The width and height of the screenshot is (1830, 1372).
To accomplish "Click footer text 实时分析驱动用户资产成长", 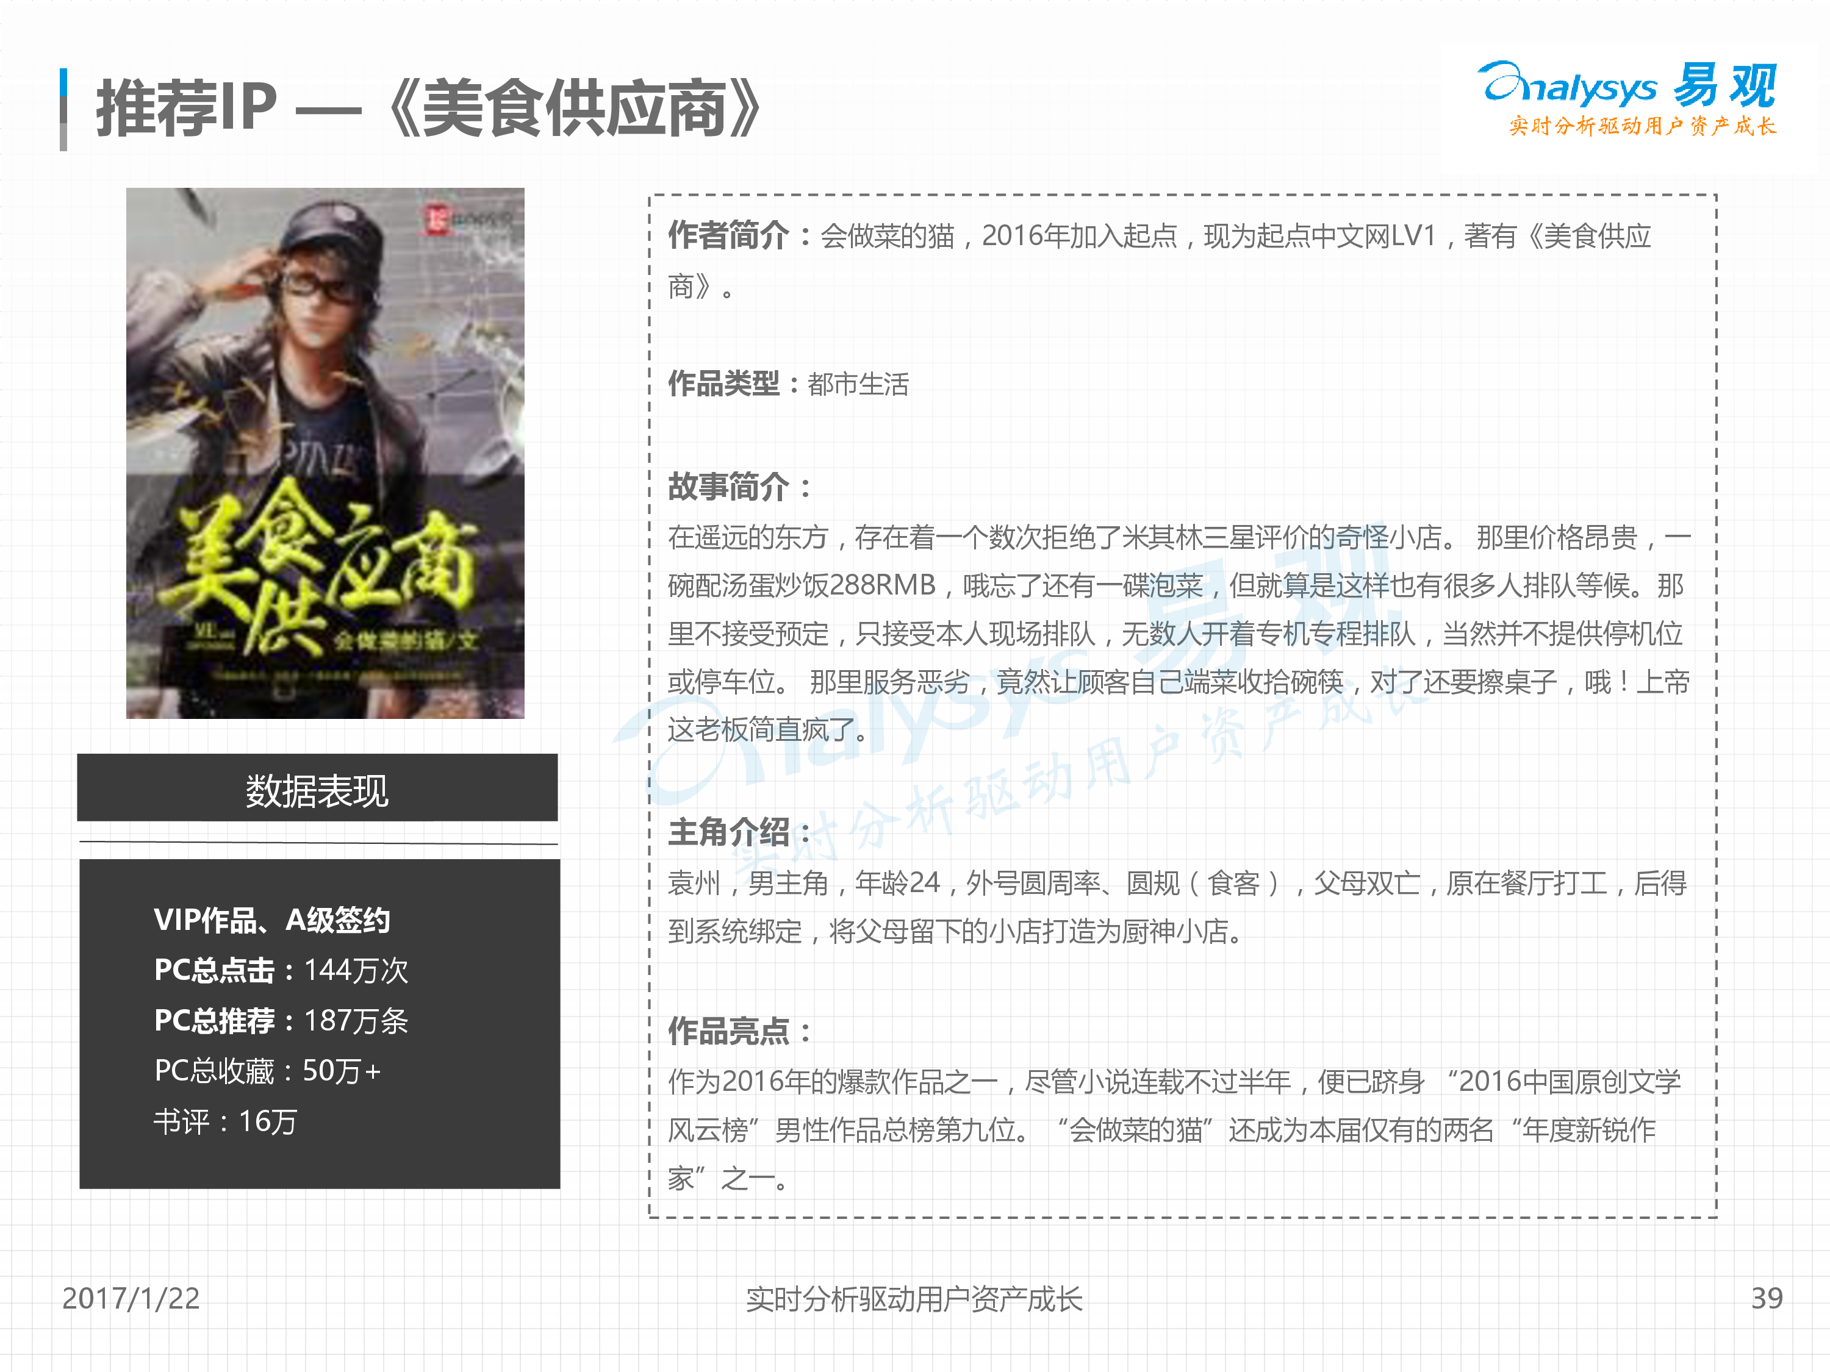I will [914, 1299].
